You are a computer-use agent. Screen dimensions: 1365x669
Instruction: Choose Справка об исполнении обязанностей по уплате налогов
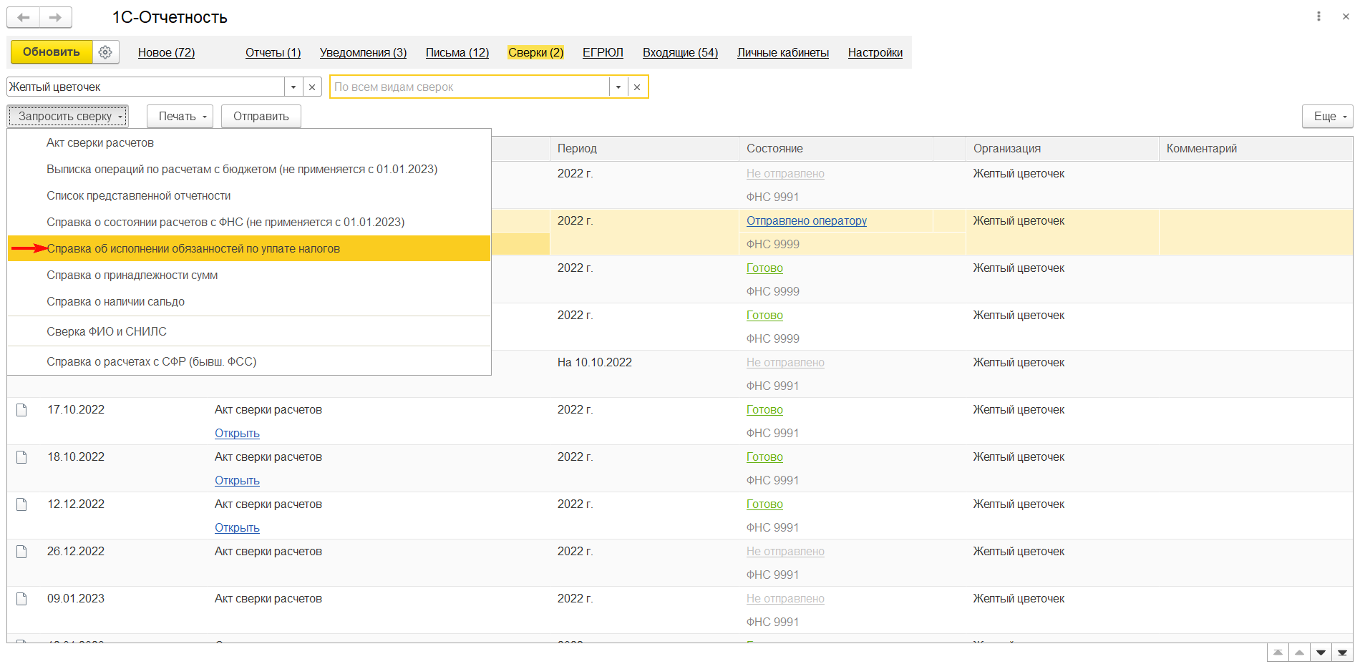(249, 249)
